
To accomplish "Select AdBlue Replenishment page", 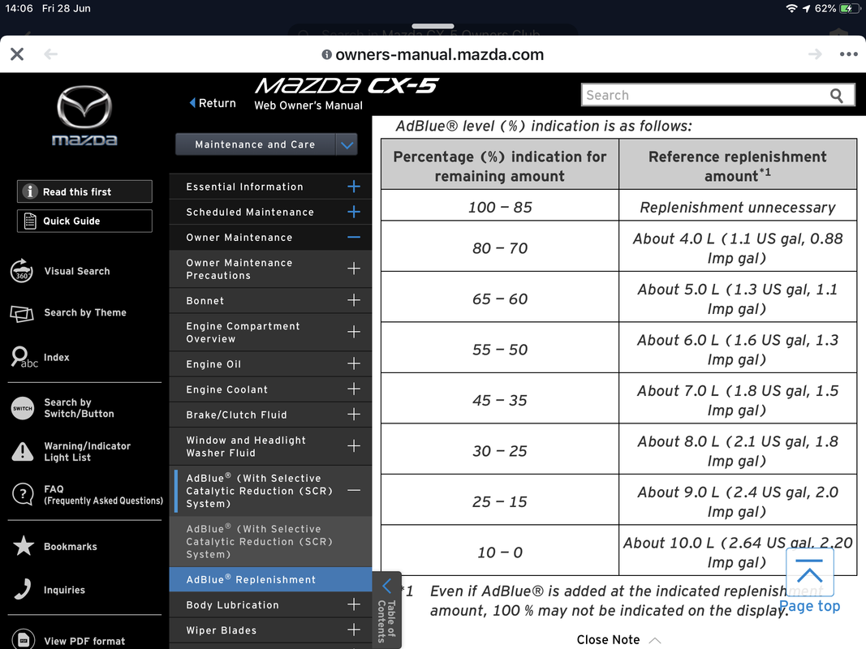I will tap(270, 579).
